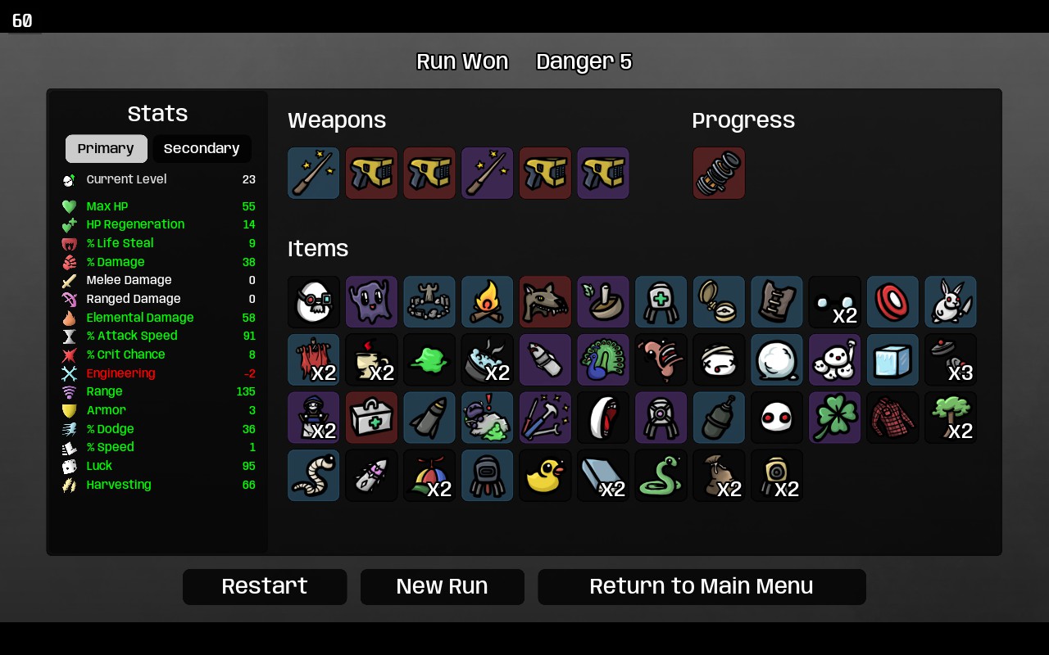Image resolution: width=1049 pixels, height=655 pixels.
Task: Click the four-leaf clover item
Action: [x=835, y=418]
